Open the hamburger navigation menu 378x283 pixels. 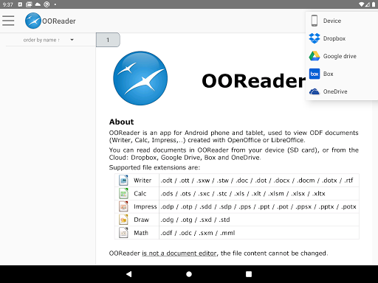click(8, 21)
